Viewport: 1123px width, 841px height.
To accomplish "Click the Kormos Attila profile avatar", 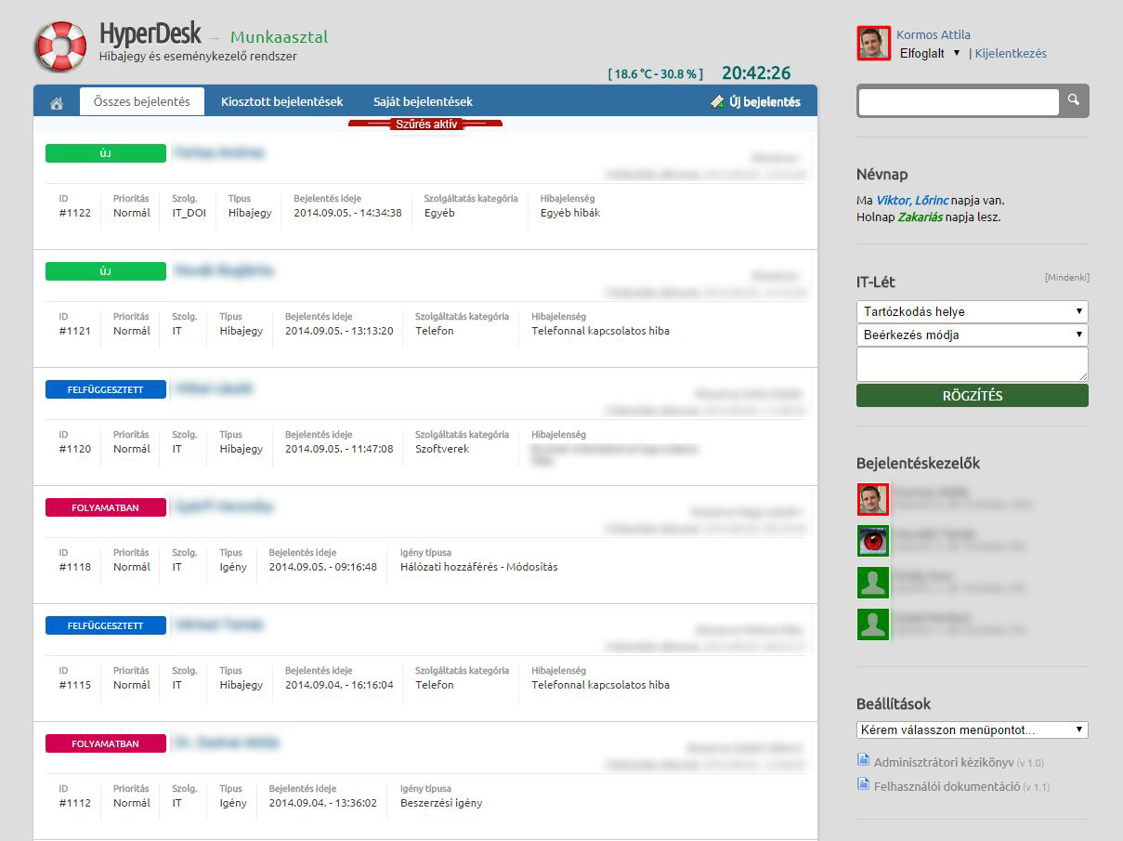I will pyautogui.click(x=873, y=43).
